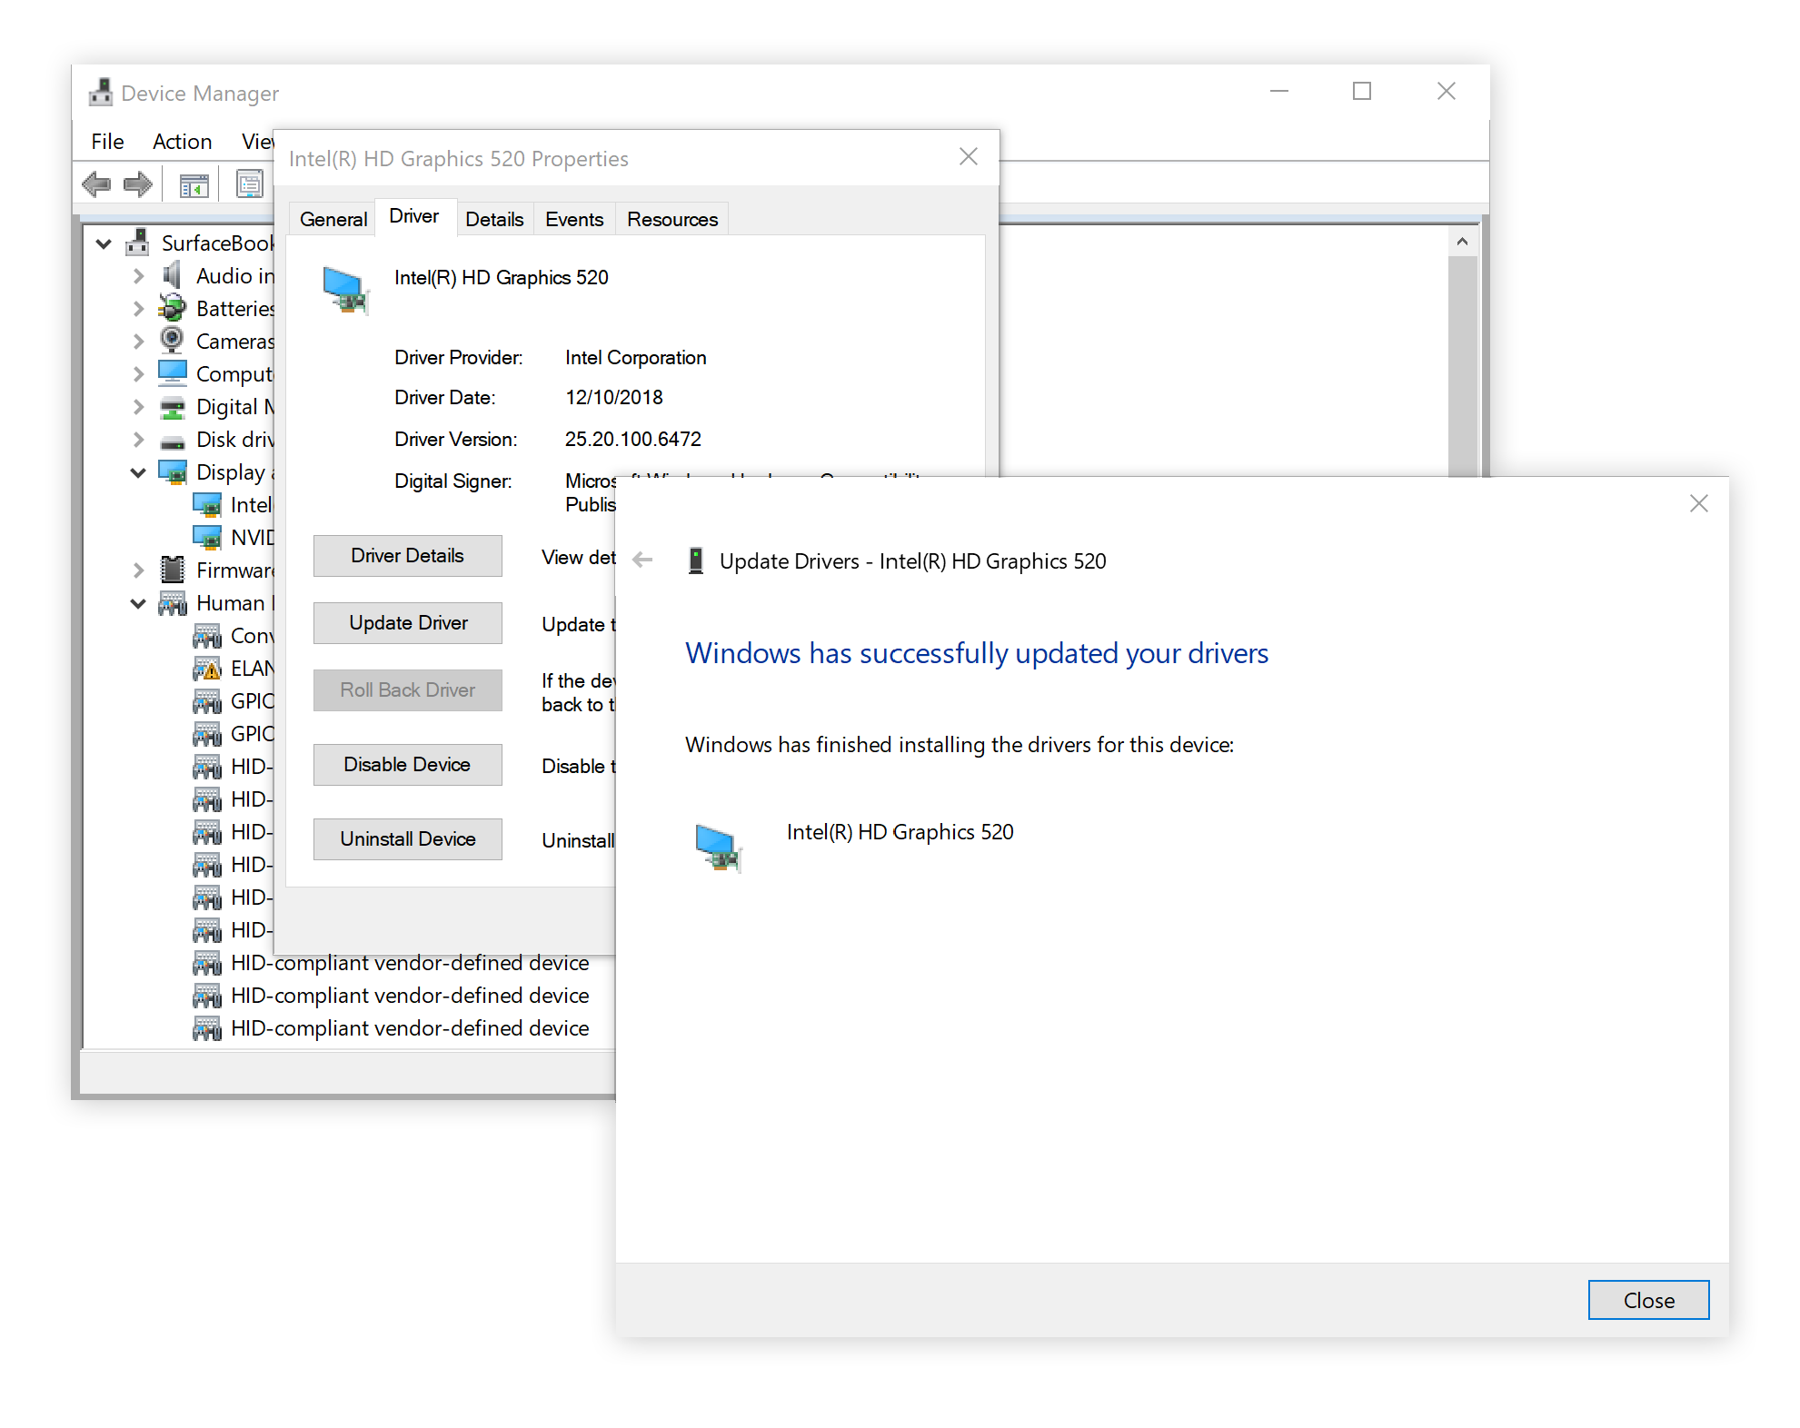Select the NVIDIA display adapter icon in tree

[x=207, y=538]
